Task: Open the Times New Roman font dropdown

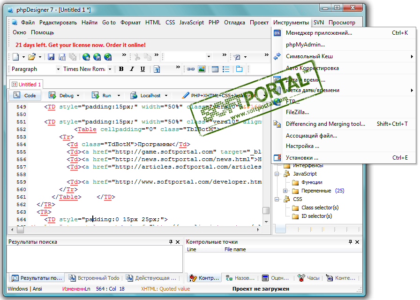Action: (110, 69)
